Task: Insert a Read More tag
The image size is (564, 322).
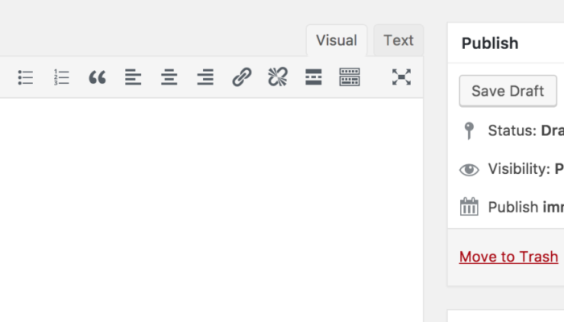Action: click(313, 77)
